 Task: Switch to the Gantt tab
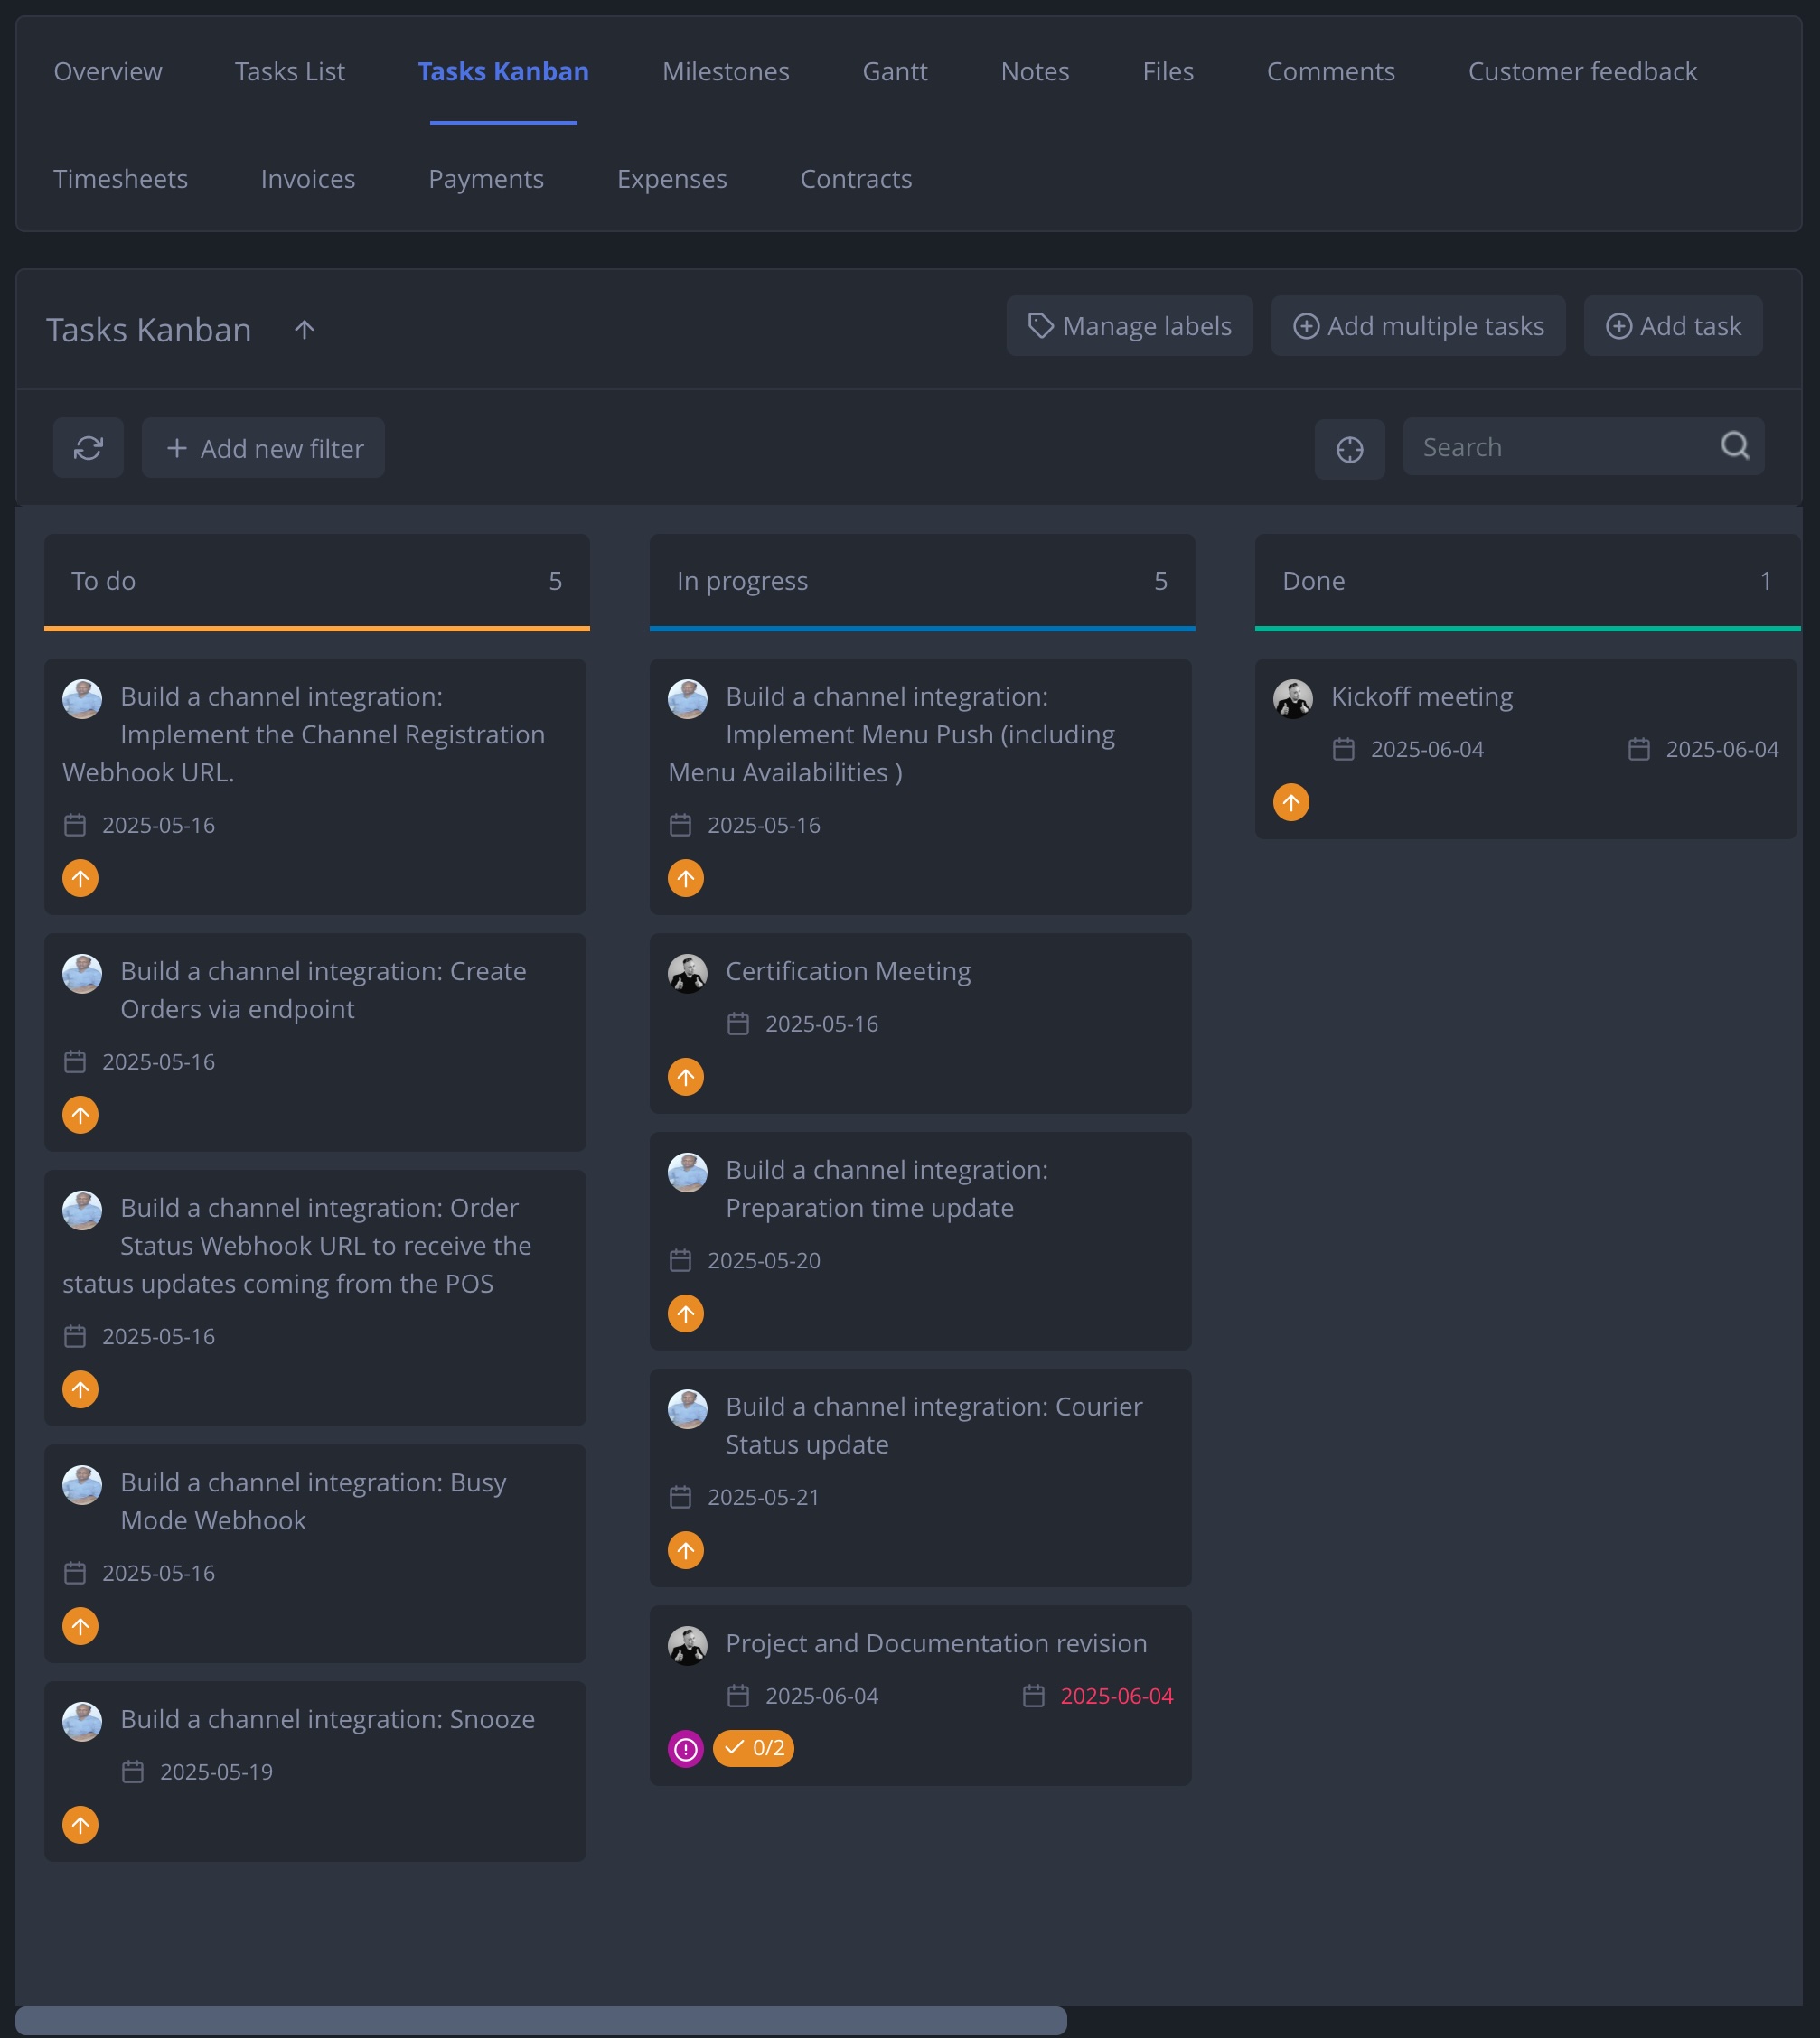(894, 71)
